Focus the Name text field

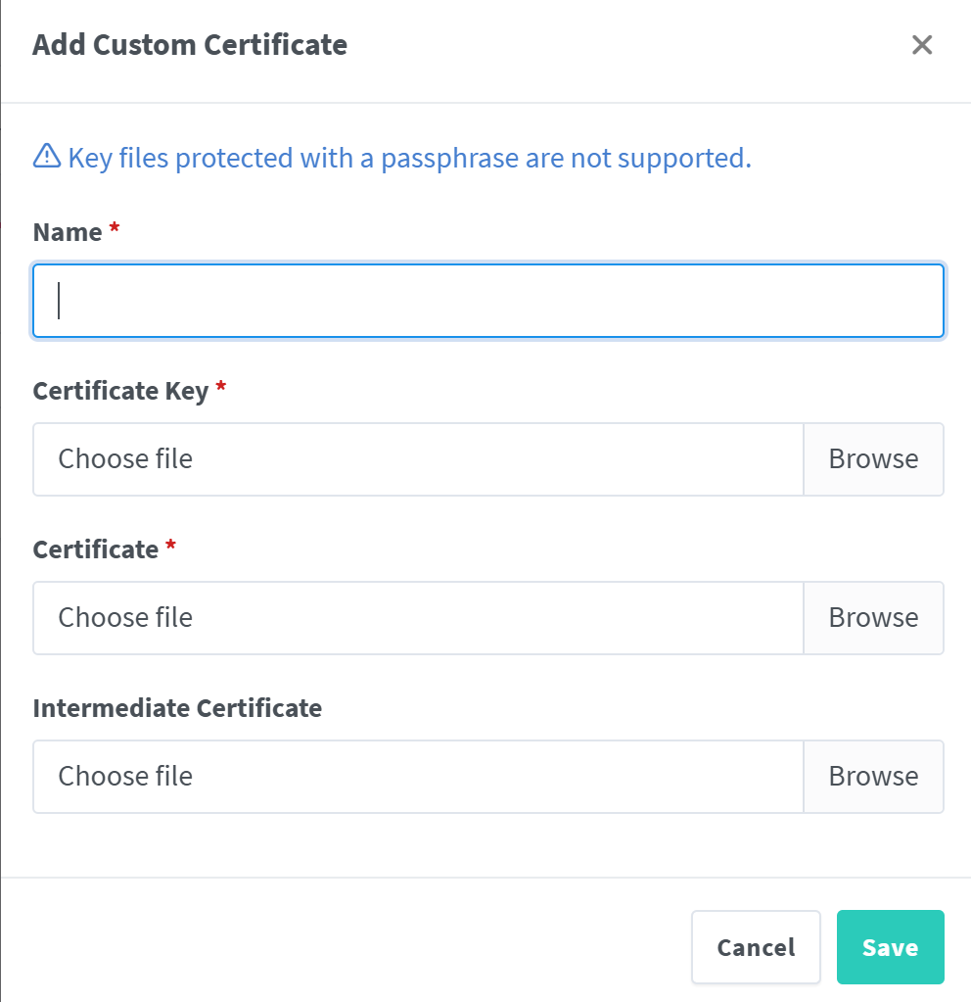pyautogui.click(x=488, y=301)
